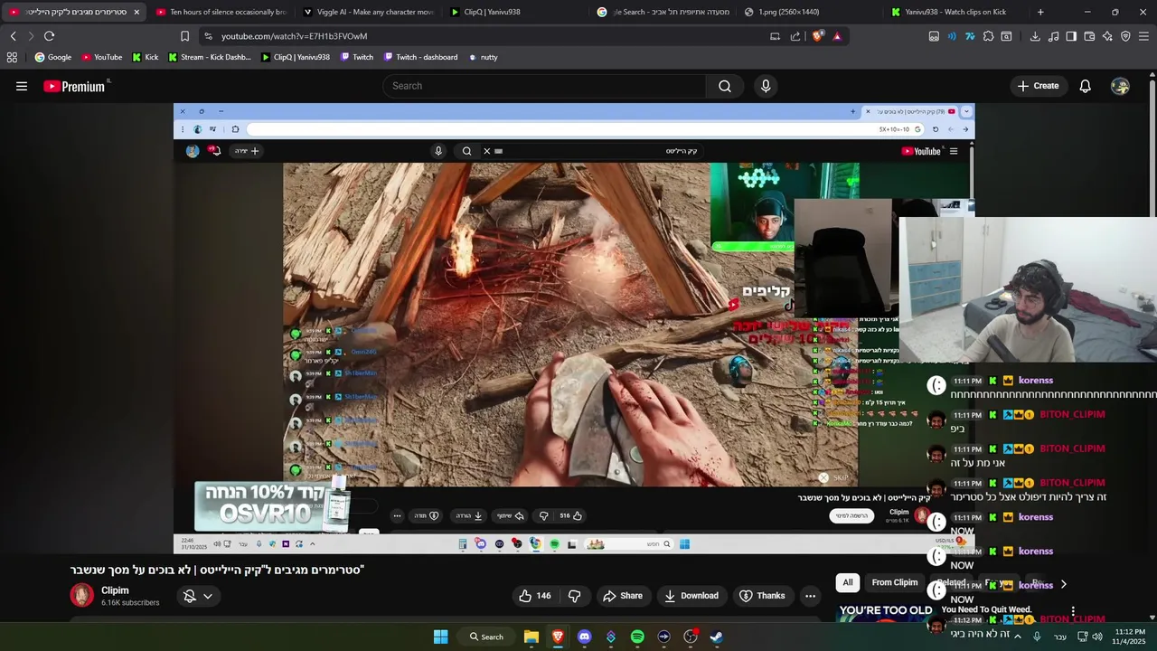The width and height of the screenshot is (1157, 651).
Task: Go back with the browser back arrow
Action: click(14, 36)
